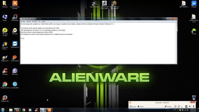The height and width of the screenshot is (112, 199).
Task: Launch aTube Catcher desktop shortcut
Action: (15, 58)
